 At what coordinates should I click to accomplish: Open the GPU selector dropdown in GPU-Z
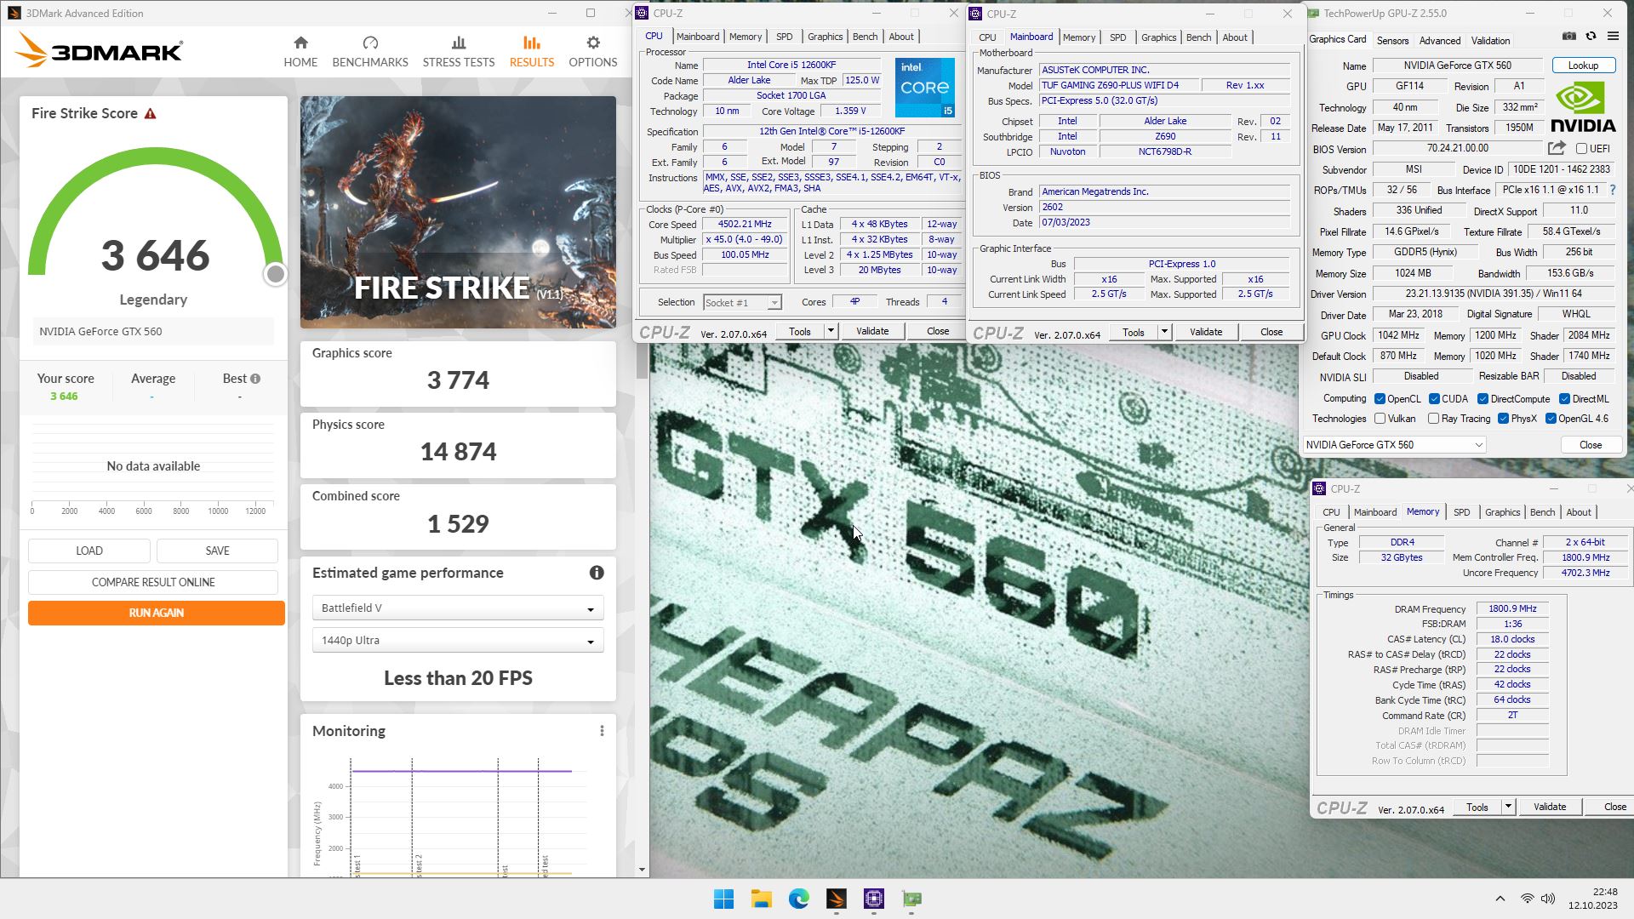1394,445
